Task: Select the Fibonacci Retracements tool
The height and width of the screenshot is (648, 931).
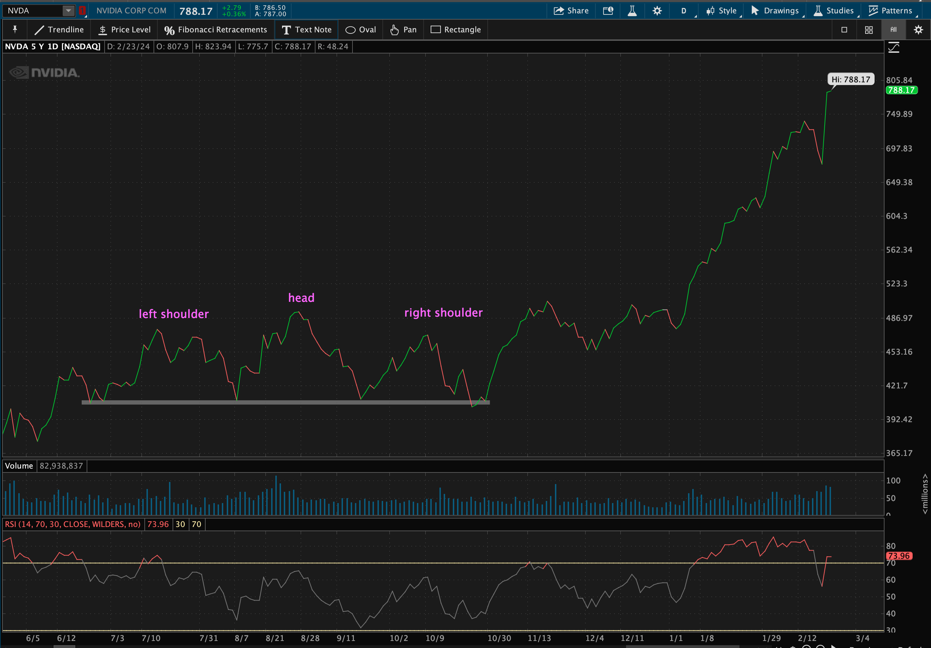Action: (x=215, y=30)
